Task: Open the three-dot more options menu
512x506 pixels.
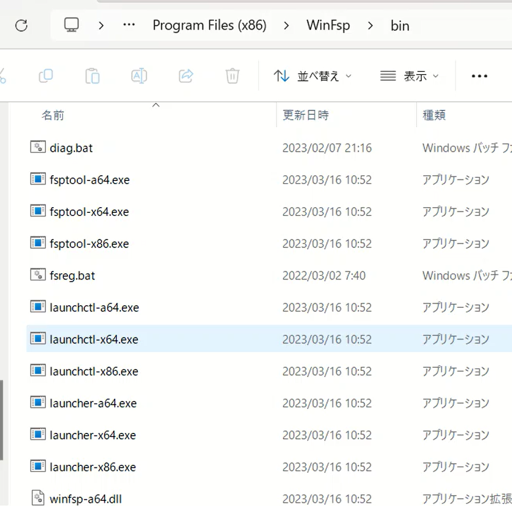Action: (479, 76)
